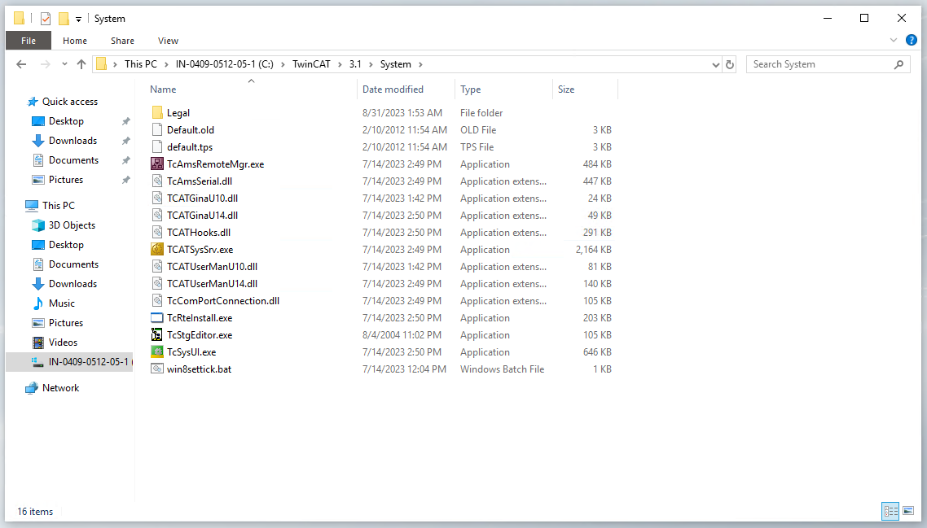Click the New folder icon in title bar
Screen dimensions: 927x528
[x=64, y=19]
